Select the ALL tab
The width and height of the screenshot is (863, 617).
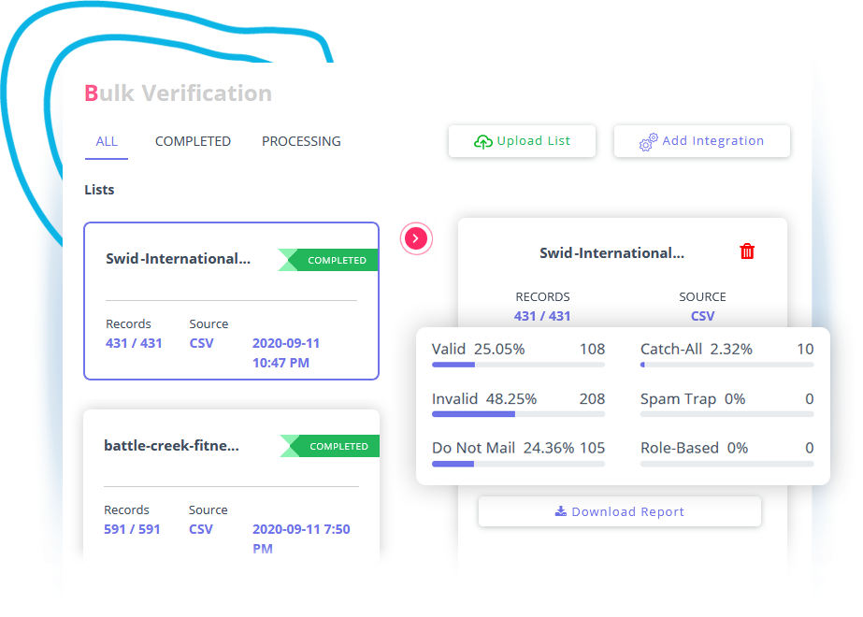106,141
